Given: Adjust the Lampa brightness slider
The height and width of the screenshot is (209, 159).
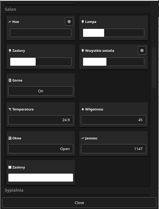Looking at the screenshot, I should coord(114,33).
